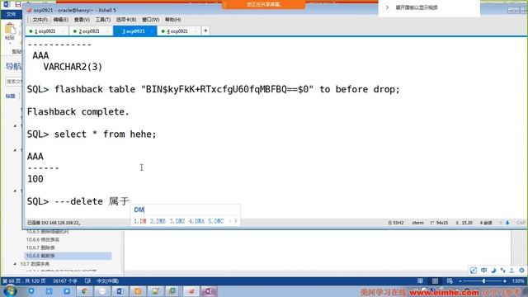Click the Chrome icon in taskbar
528x297 pixels.
[85, 291]
